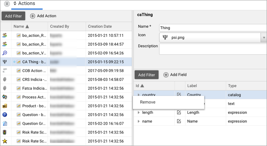Select the COB Action row name
267x146 pixels.
[x=34, y=71]
